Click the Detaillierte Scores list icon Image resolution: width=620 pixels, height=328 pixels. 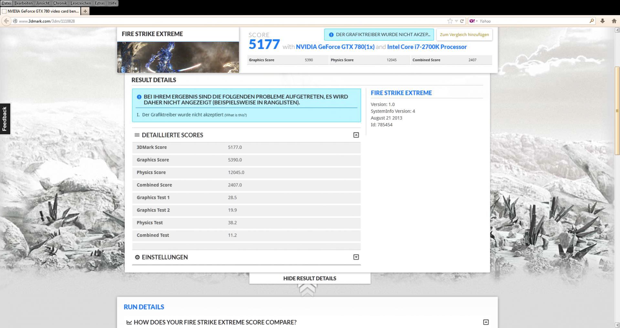pos(137,135)
